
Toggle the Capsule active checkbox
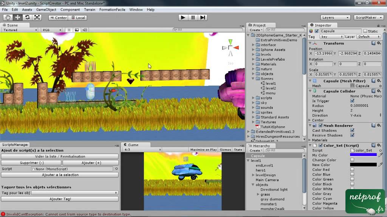317,31
